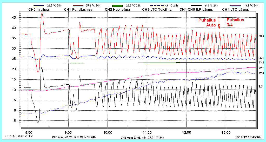Image resolution: width=266 pixels, height=142 pixels.
Task: Click the 11:00 time axis label
Action: pyautogui.click(x=147, y=132)
